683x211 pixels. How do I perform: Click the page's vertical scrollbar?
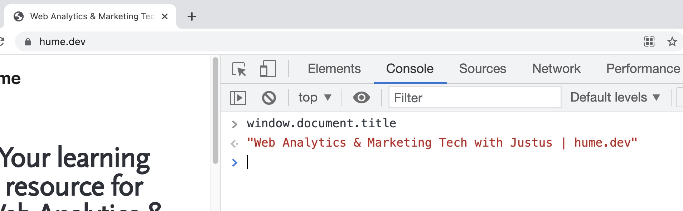pos(215,111)
